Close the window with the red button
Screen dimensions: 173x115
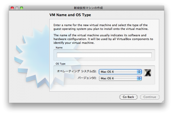click(x=12, y=8)
